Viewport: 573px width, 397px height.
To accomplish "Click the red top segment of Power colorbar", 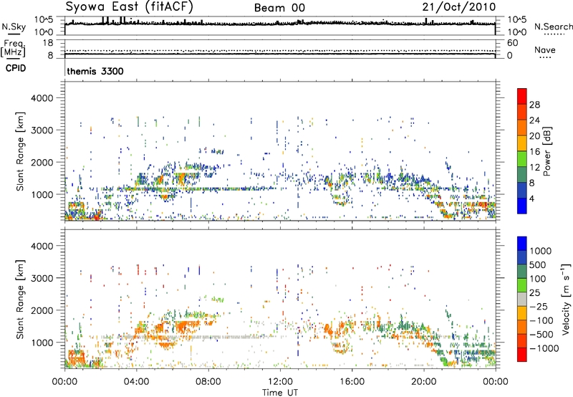I will click(522, 97).
